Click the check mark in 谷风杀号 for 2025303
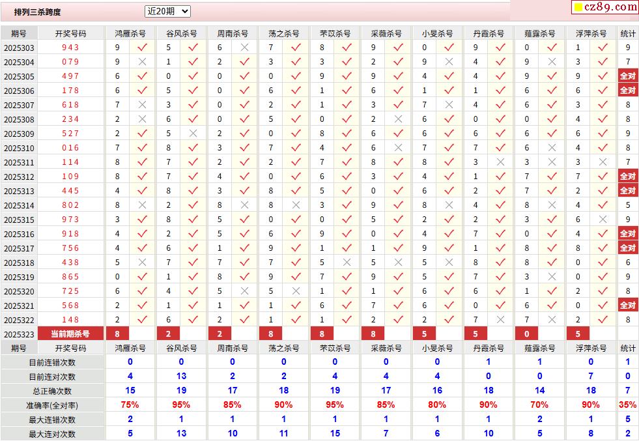 [x=193, y=48]
